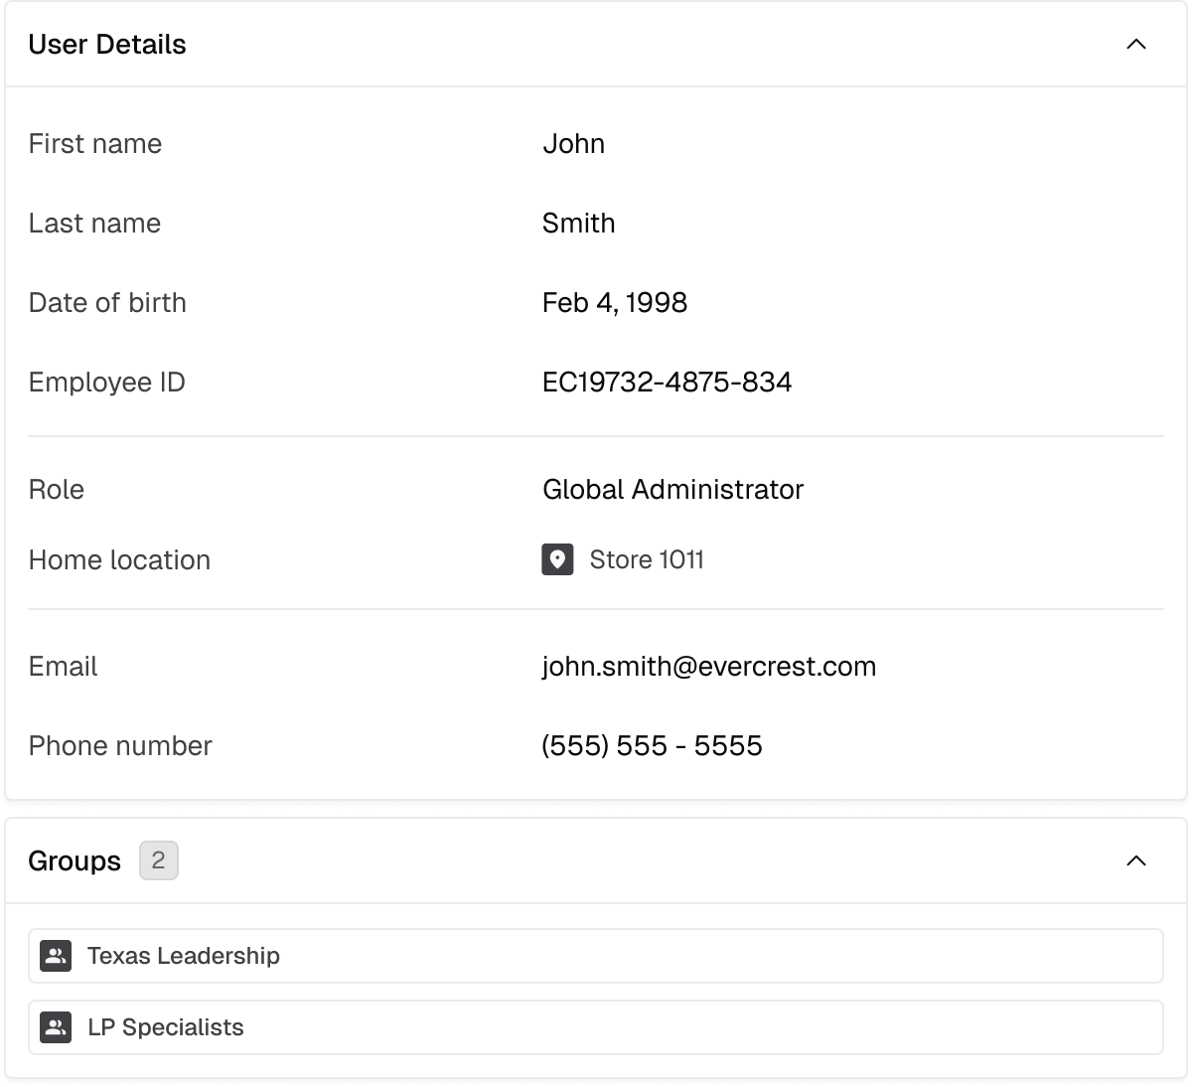1192x1087 pixels.
Task: Select the first name value John
Action: [573, 144]
